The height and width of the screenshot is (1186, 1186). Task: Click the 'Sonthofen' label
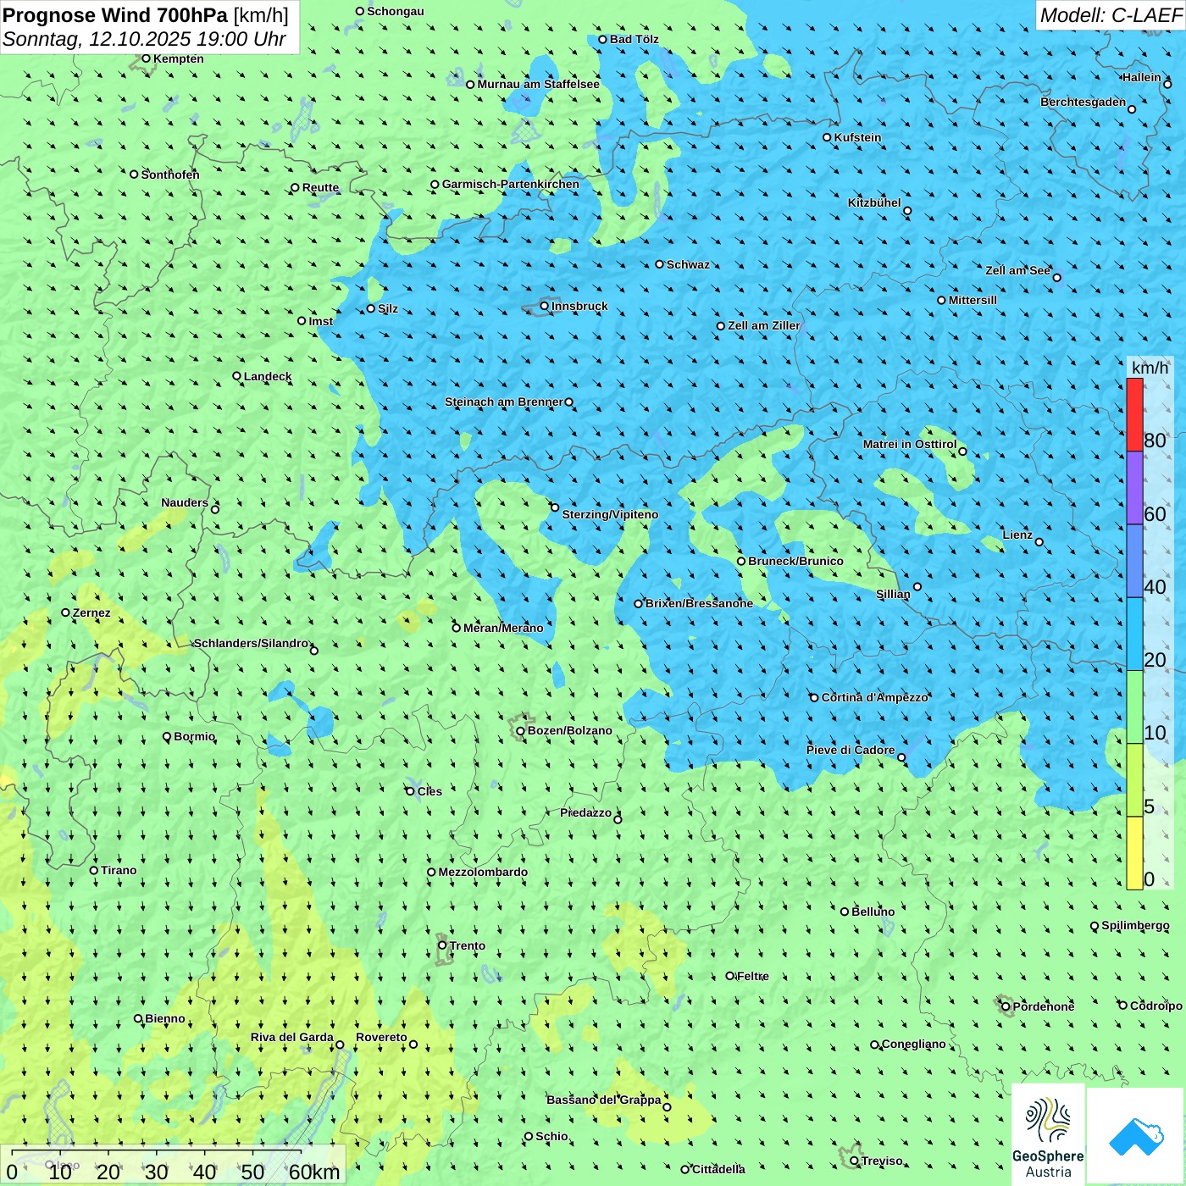[x=170, y=175]
